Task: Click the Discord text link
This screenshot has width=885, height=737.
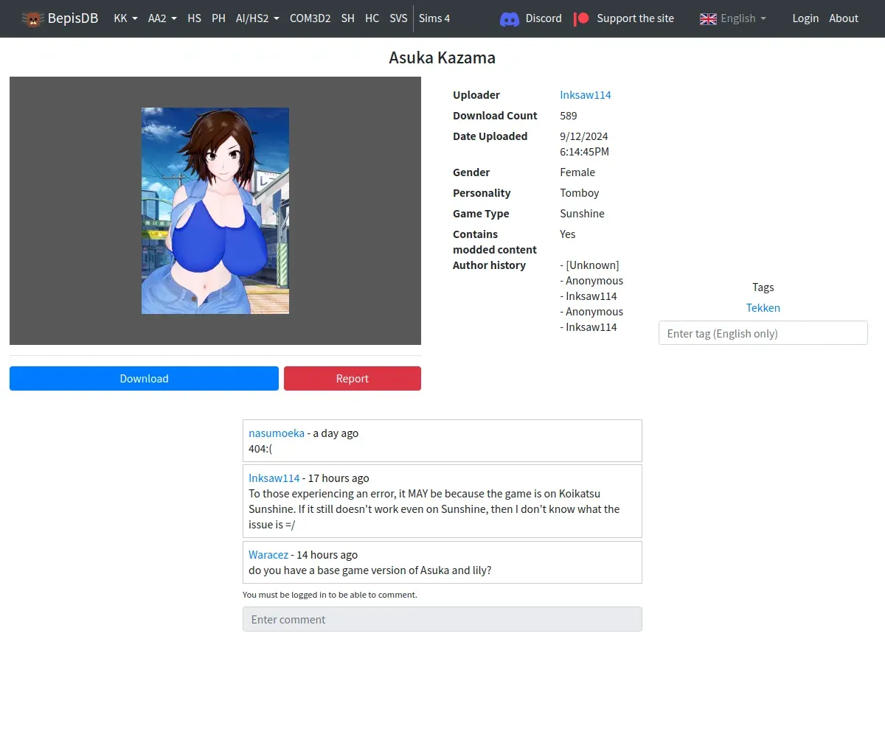Action: [544, 18]
